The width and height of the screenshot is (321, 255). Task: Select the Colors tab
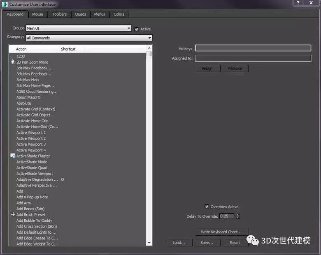tap(119, 14)
